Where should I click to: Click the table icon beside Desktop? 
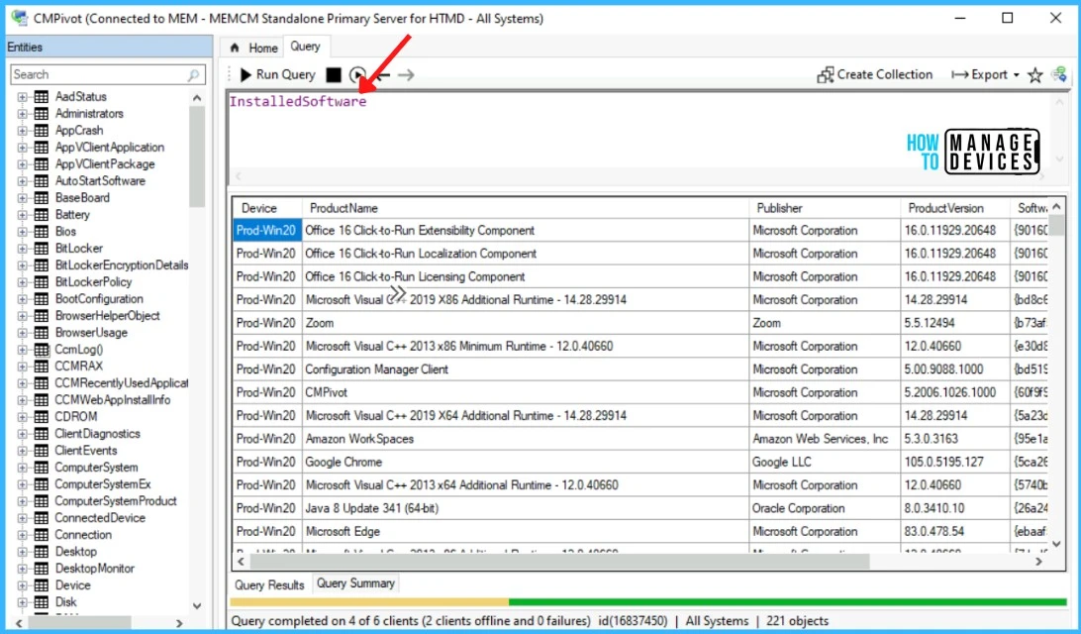[42, 551]
